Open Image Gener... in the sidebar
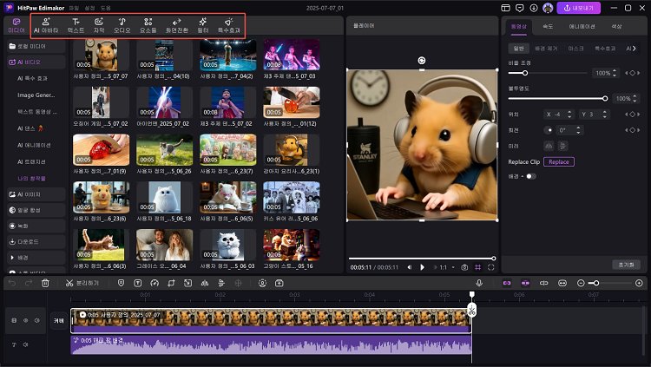651x367 pixels. click(x=36, y=95)
